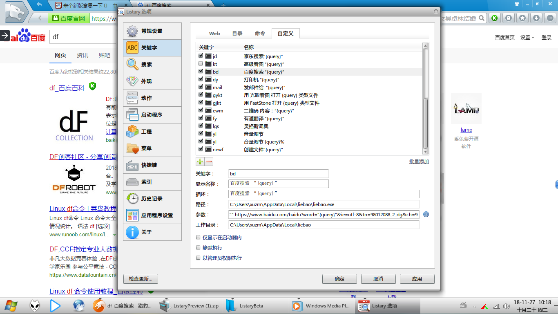This screenshot has height=314, width=558.
Task: Select 索引 in the Listary sidebar
Action: coord(152,182)
